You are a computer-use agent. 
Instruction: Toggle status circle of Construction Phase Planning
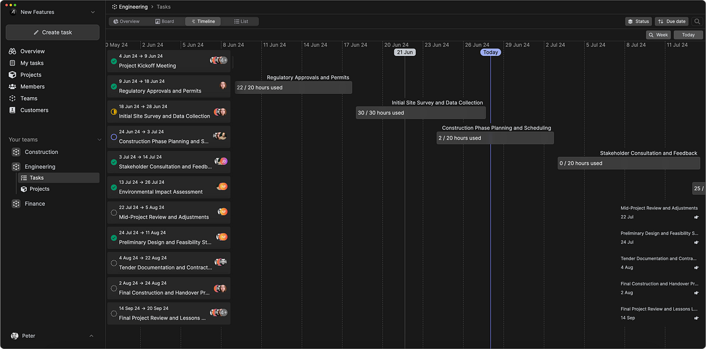pos(114,137)
